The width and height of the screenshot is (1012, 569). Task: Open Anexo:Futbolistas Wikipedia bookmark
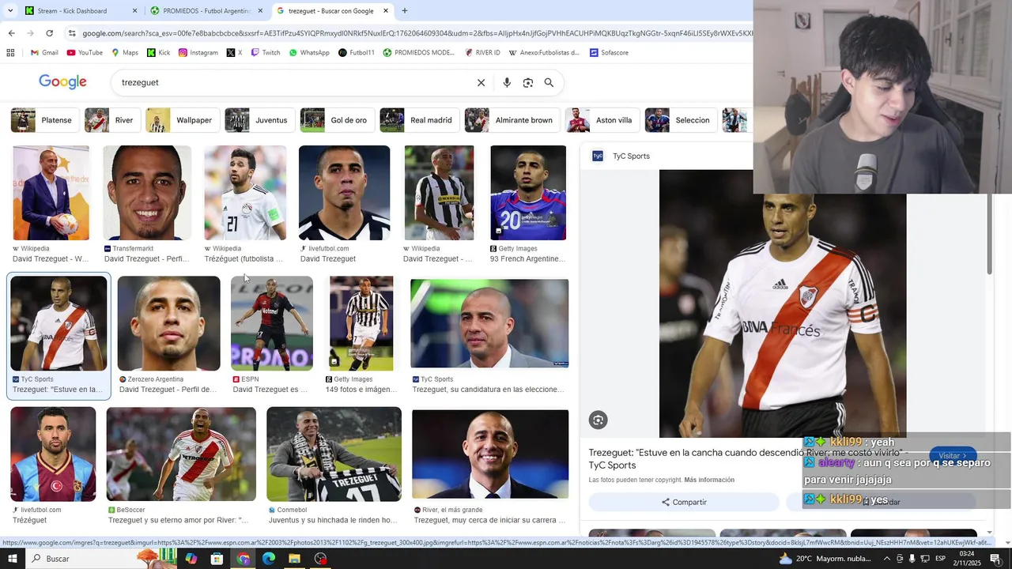[x=544, y=53]
